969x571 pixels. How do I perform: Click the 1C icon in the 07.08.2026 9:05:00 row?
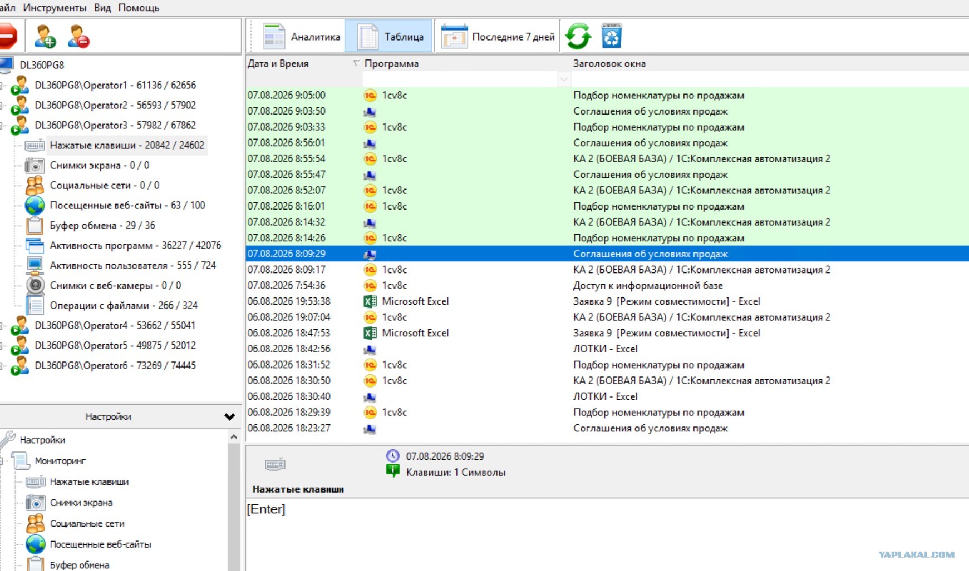coord(370,96)
